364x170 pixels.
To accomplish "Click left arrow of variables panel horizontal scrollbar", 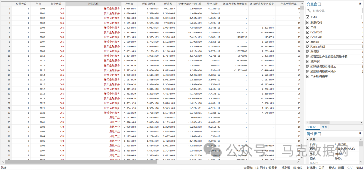I will coord(307,122).
